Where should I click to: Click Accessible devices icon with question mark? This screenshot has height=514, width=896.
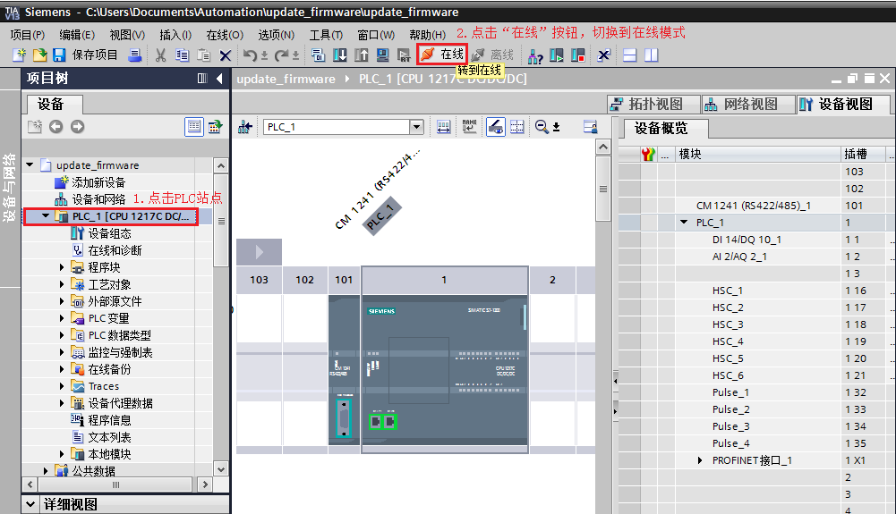click(535, 55)
